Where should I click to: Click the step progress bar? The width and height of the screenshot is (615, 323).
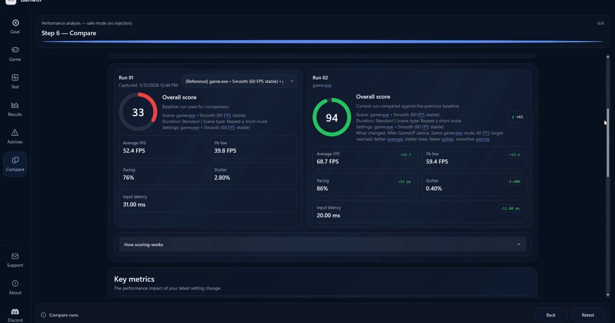point(323,41)
